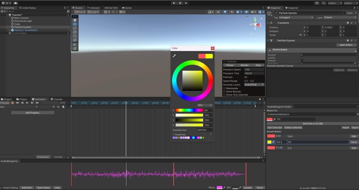Image resolution: width=359 pixels, height=190 pixels.
Task: Switch to Curves view in Animation
Action: tap(58, 157)
